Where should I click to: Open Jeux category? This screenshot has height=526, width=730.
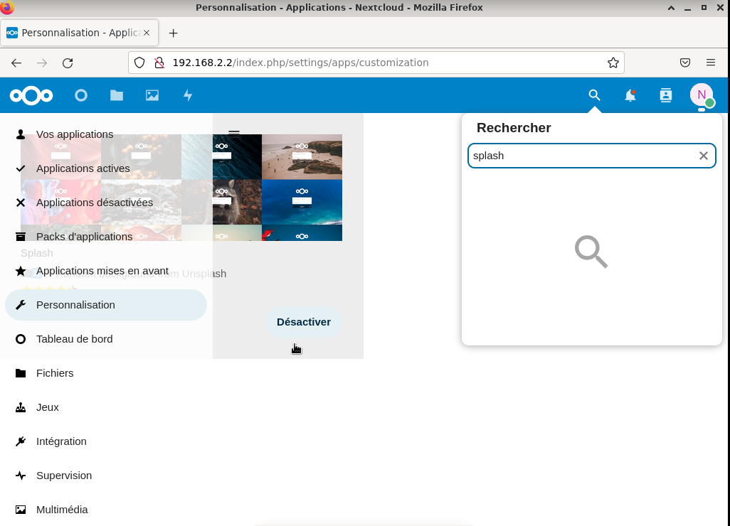pos(106,407)
